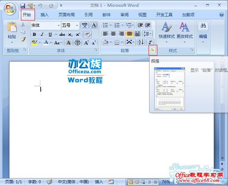This screenshot has width=228, height=186.
Task: Switch to 插入 ribbon tab
Action: coord(44,15)
